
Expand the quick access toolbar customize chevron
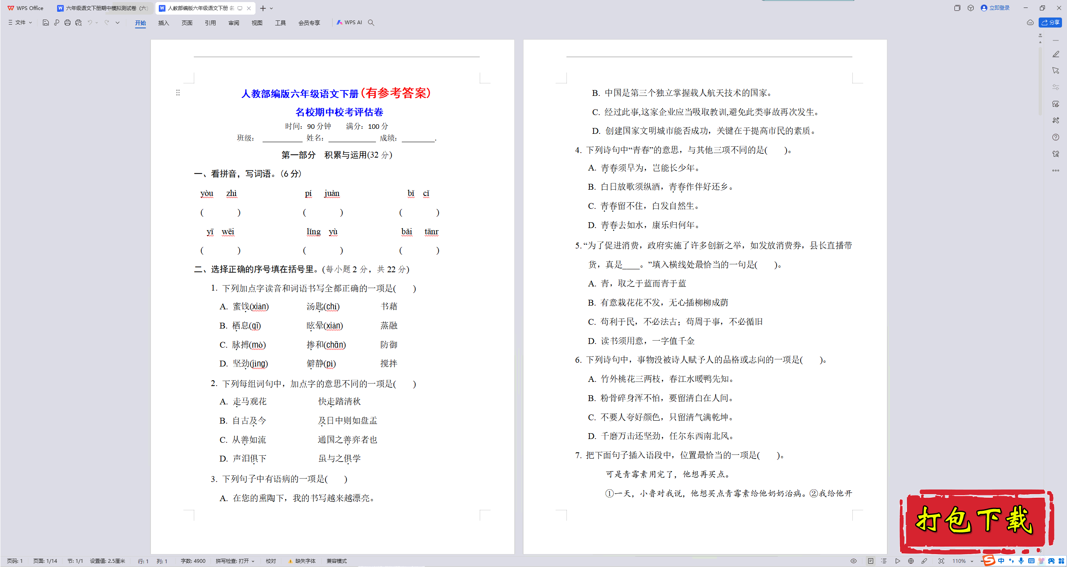118,23
